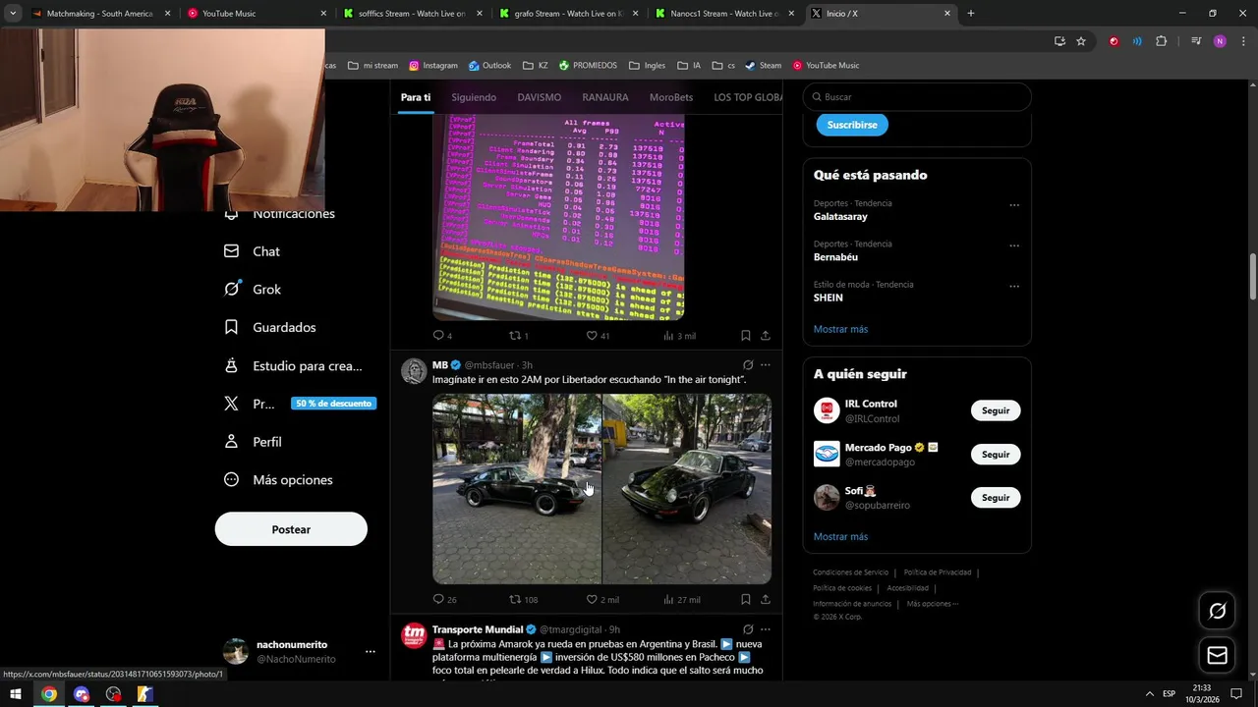Share the post with 3 mil views
Viewport: 1258px width, 707px height.
[766, 336]
